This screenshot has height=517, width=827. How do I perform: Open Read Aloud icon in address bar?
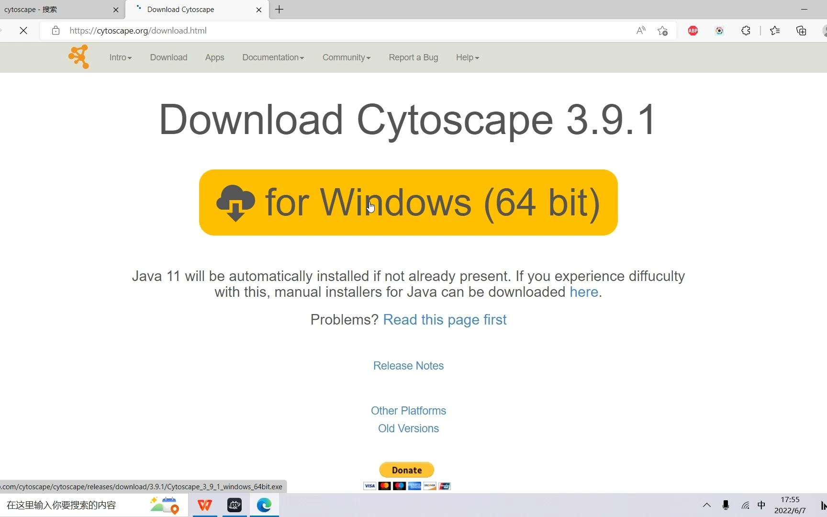point(641,31)
